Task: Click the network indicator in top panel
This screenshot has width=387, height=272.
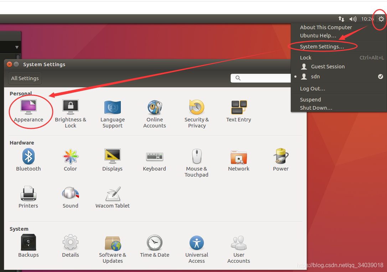Action: (x=341, y=19)
